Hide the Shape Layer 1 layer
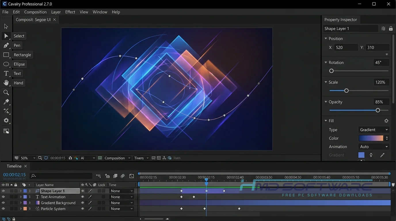396x221 pixels. coord(3,191)
